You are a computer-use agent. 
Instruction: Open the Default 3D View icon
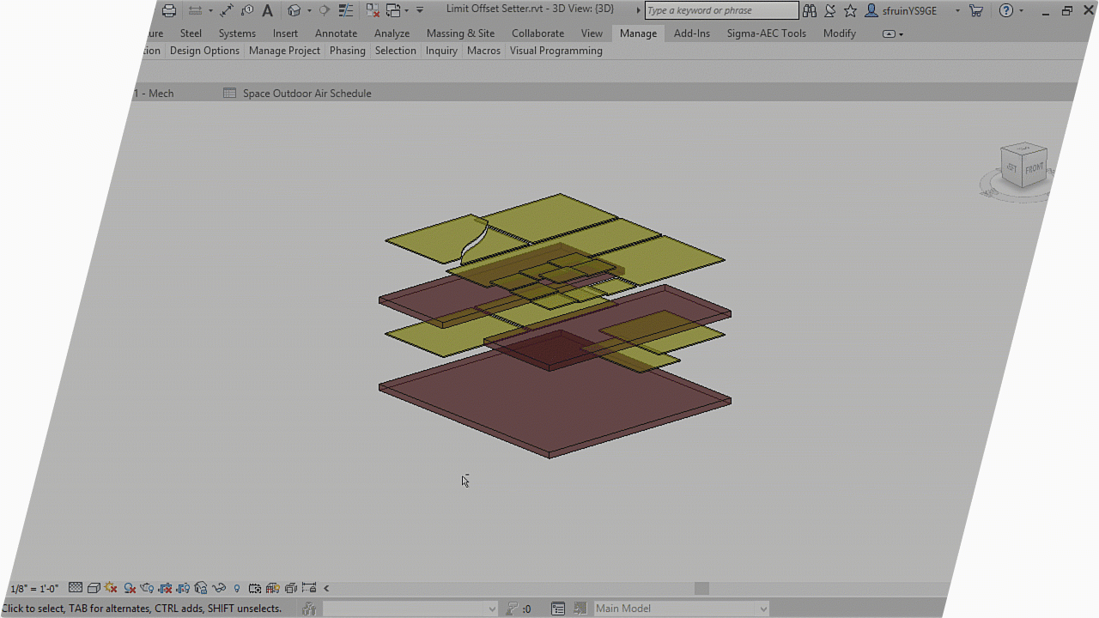point(294,10)
